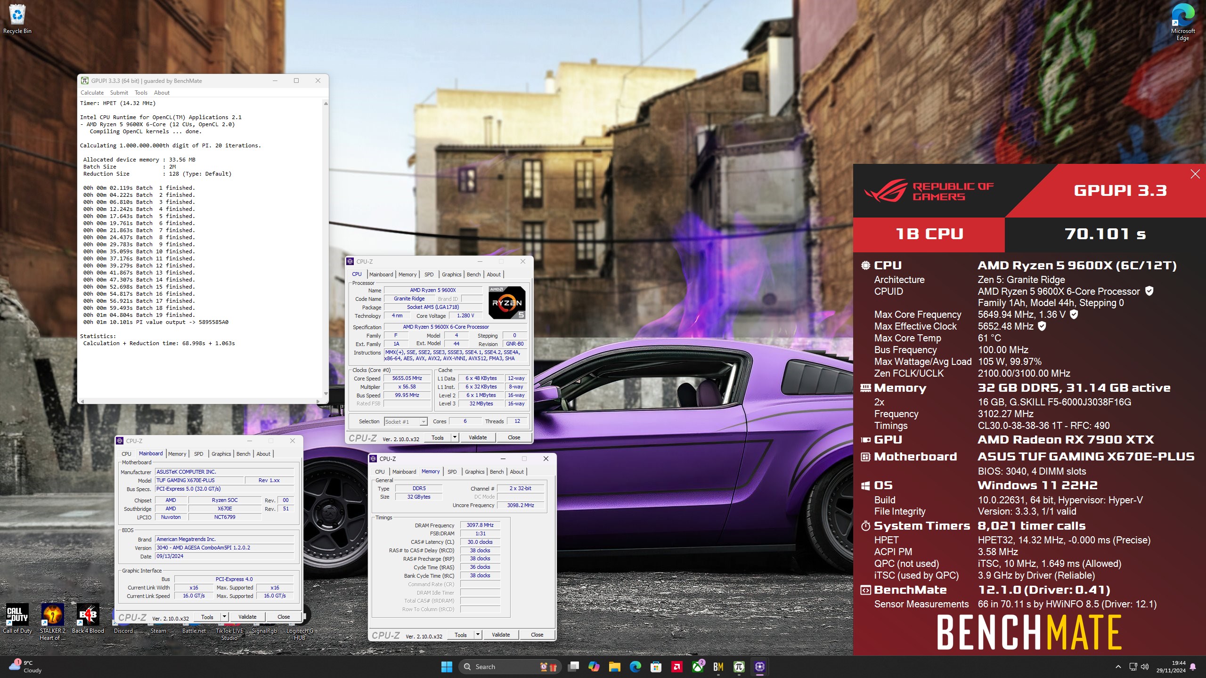Click Close button in CPU-Z Memory window
The width and height of the screenshot is (1206, 678).
537,635
